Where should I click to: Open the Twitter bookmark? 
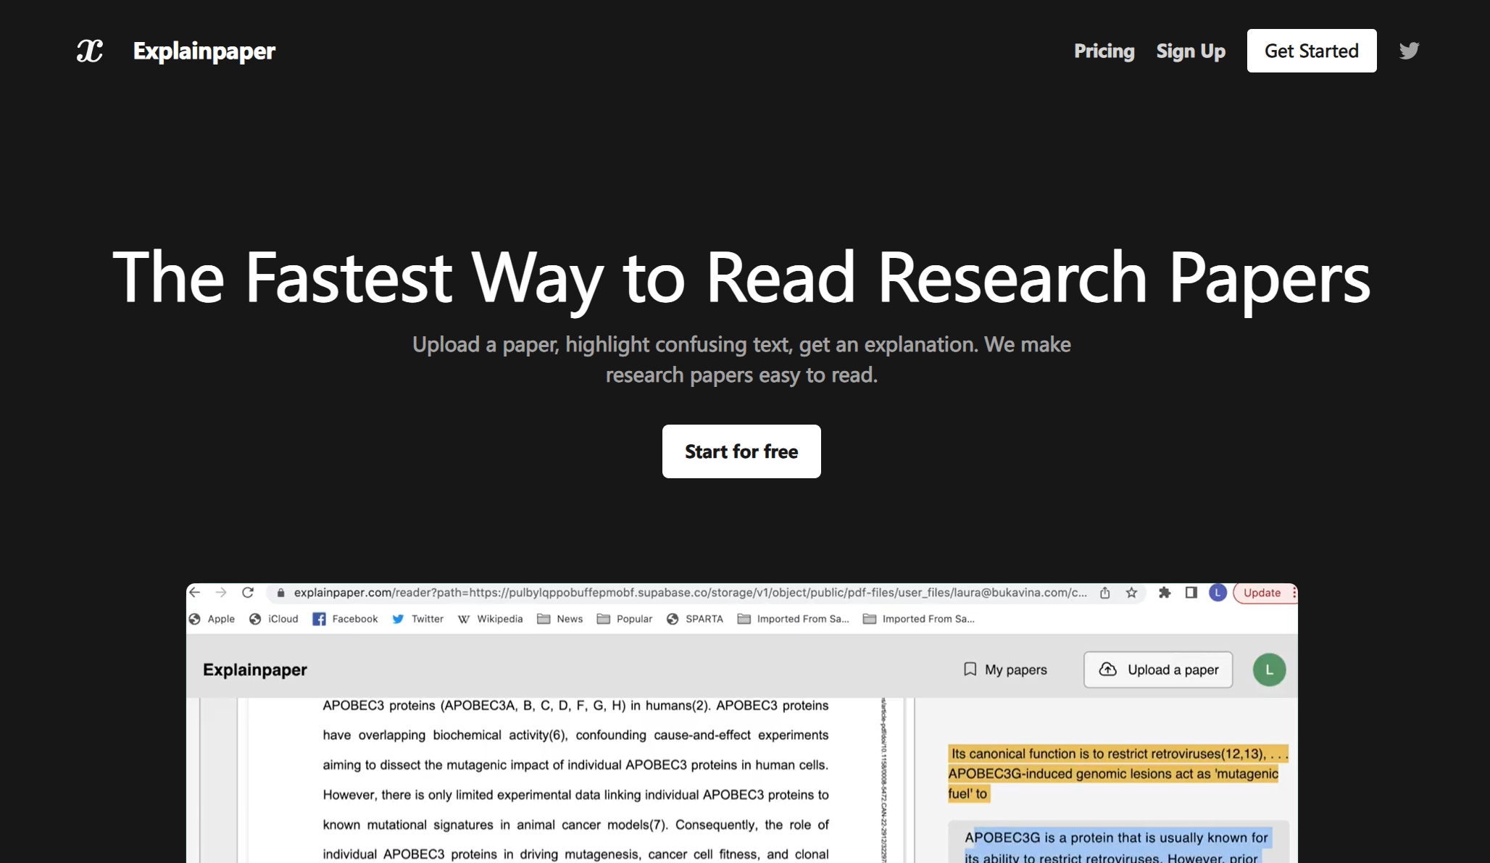click(x=417, y=619)
